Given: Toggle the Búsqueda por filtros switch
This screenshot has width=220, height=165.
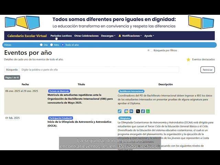Looking at the screenshot, I should click(150, 51).
